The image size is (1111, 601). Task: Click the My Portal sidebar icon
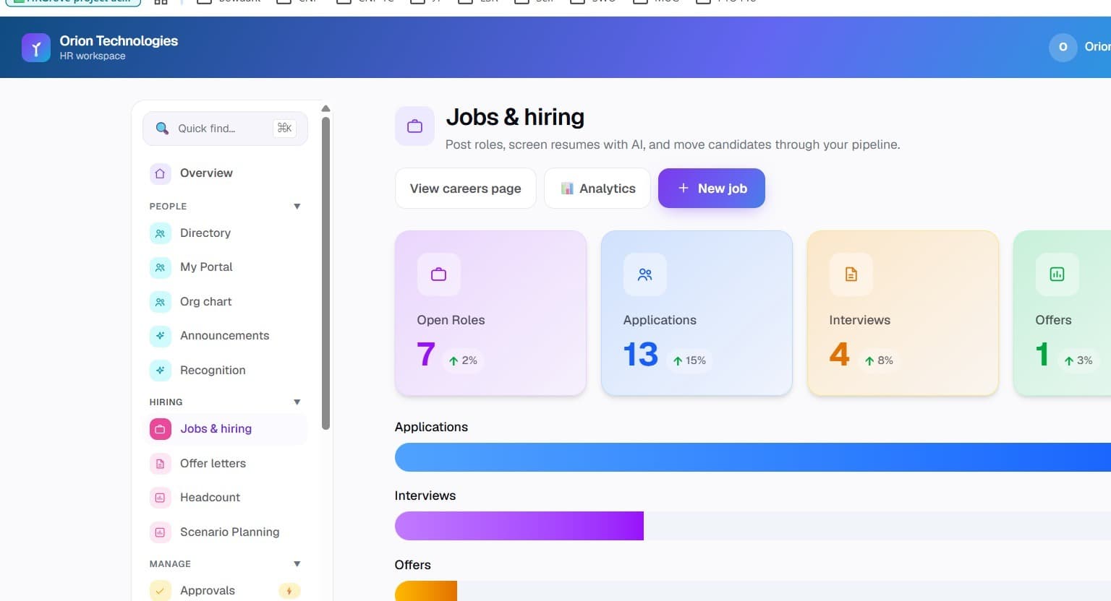click(160, 267)
